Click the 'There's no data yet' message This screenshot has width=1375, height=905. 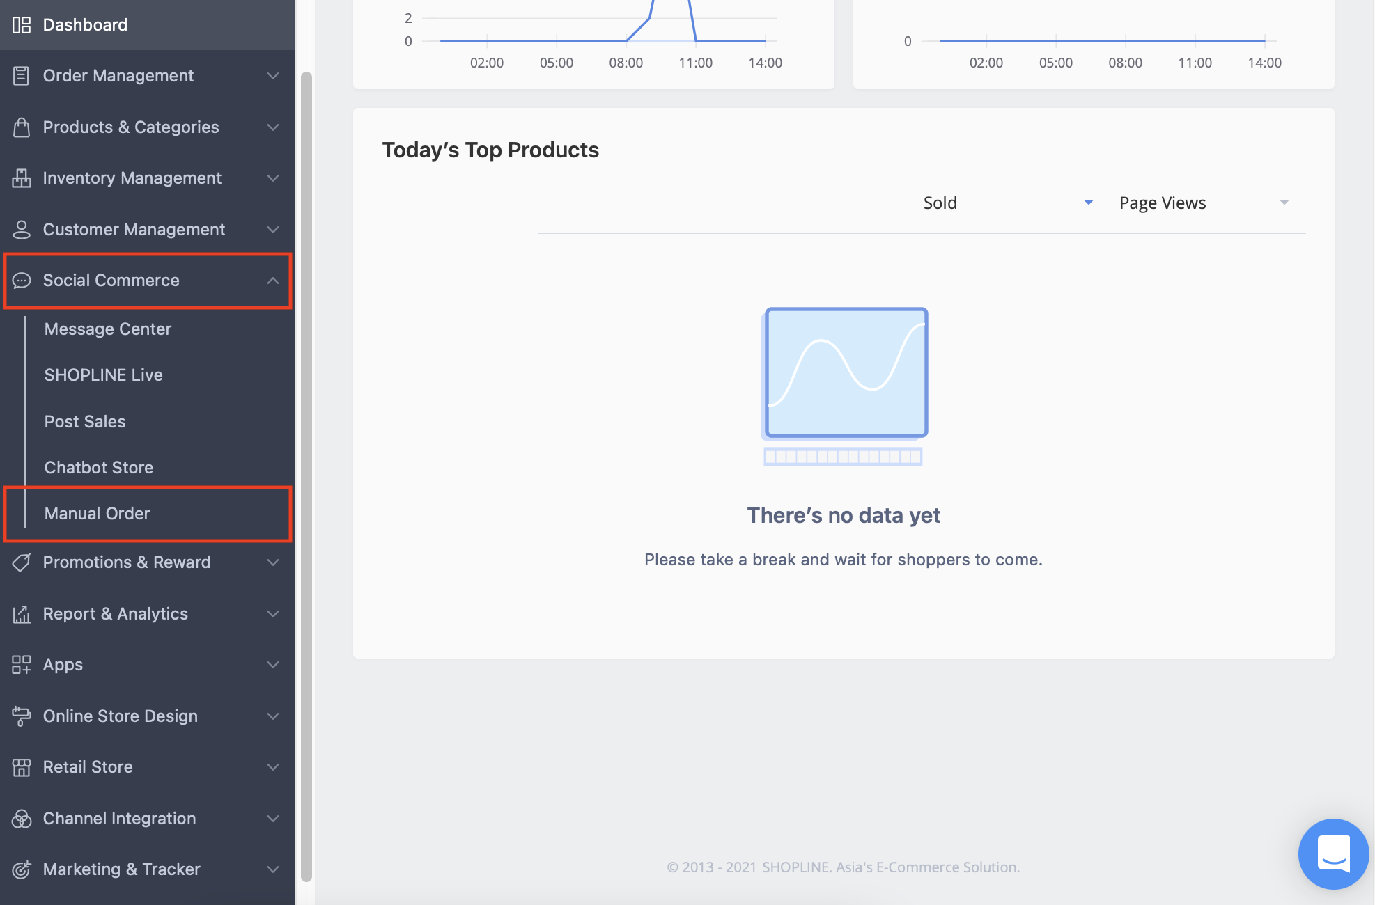click(844, 516)
